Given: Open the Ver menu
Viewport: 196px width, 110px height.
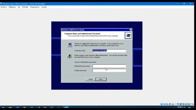Looking at the screenshot, I should 19,7.
